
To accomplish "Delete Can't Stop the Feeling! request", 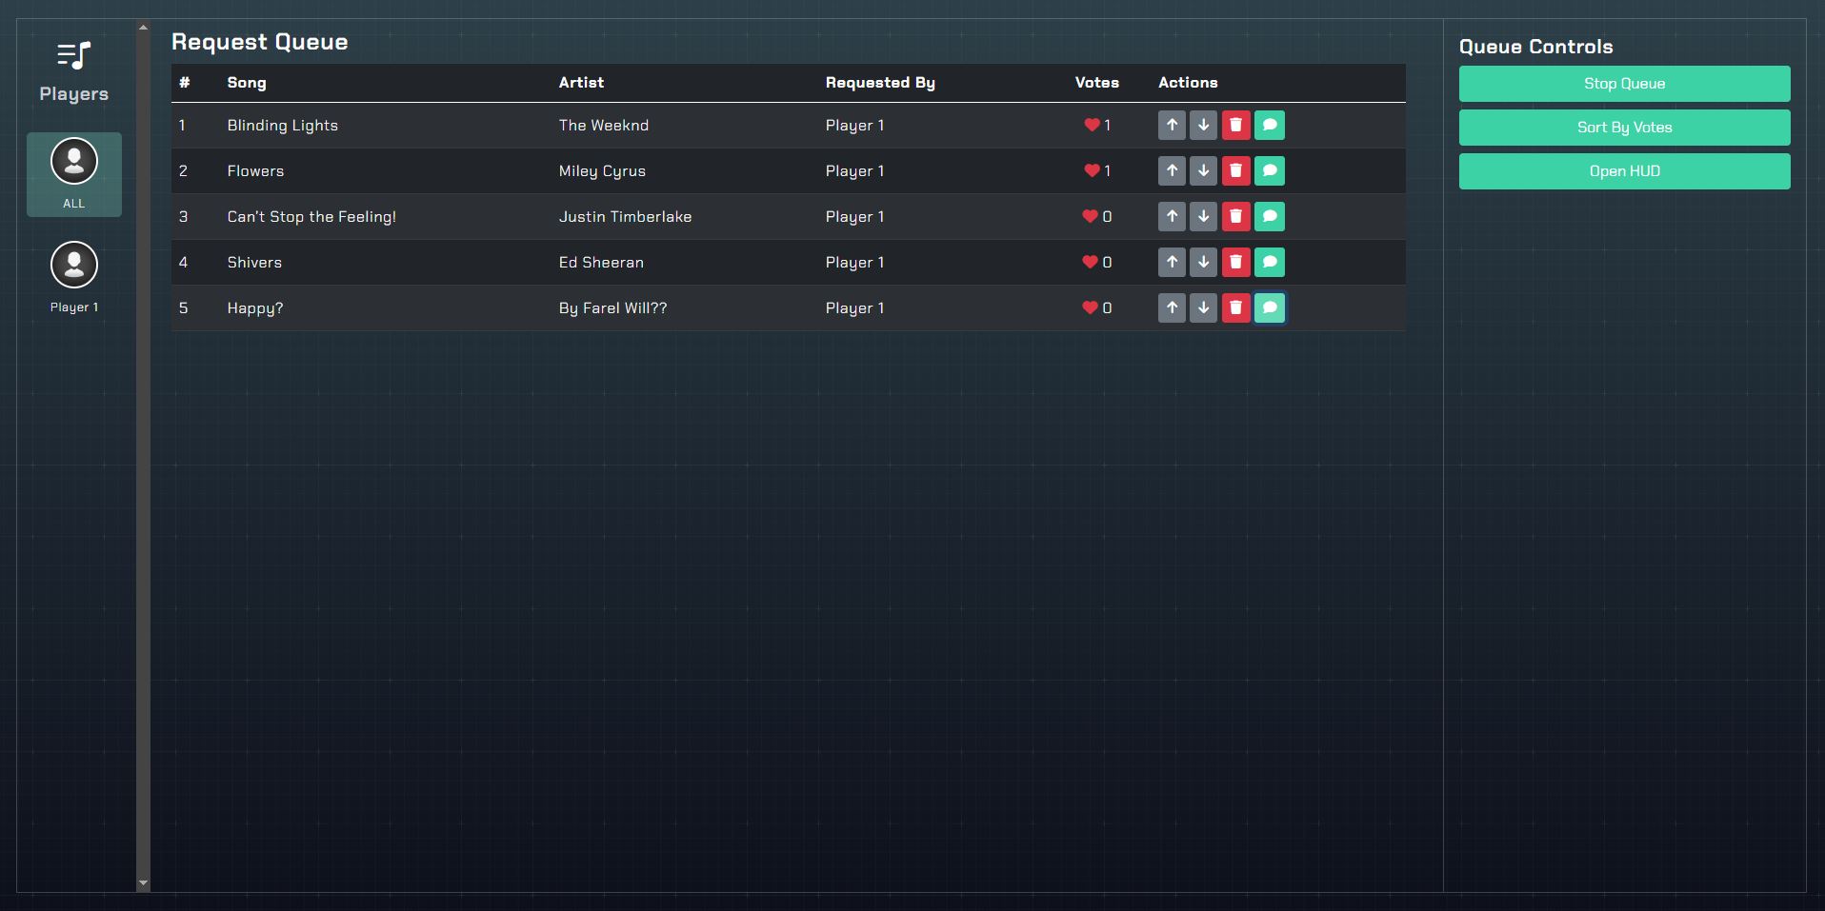I will point(1235,217).
